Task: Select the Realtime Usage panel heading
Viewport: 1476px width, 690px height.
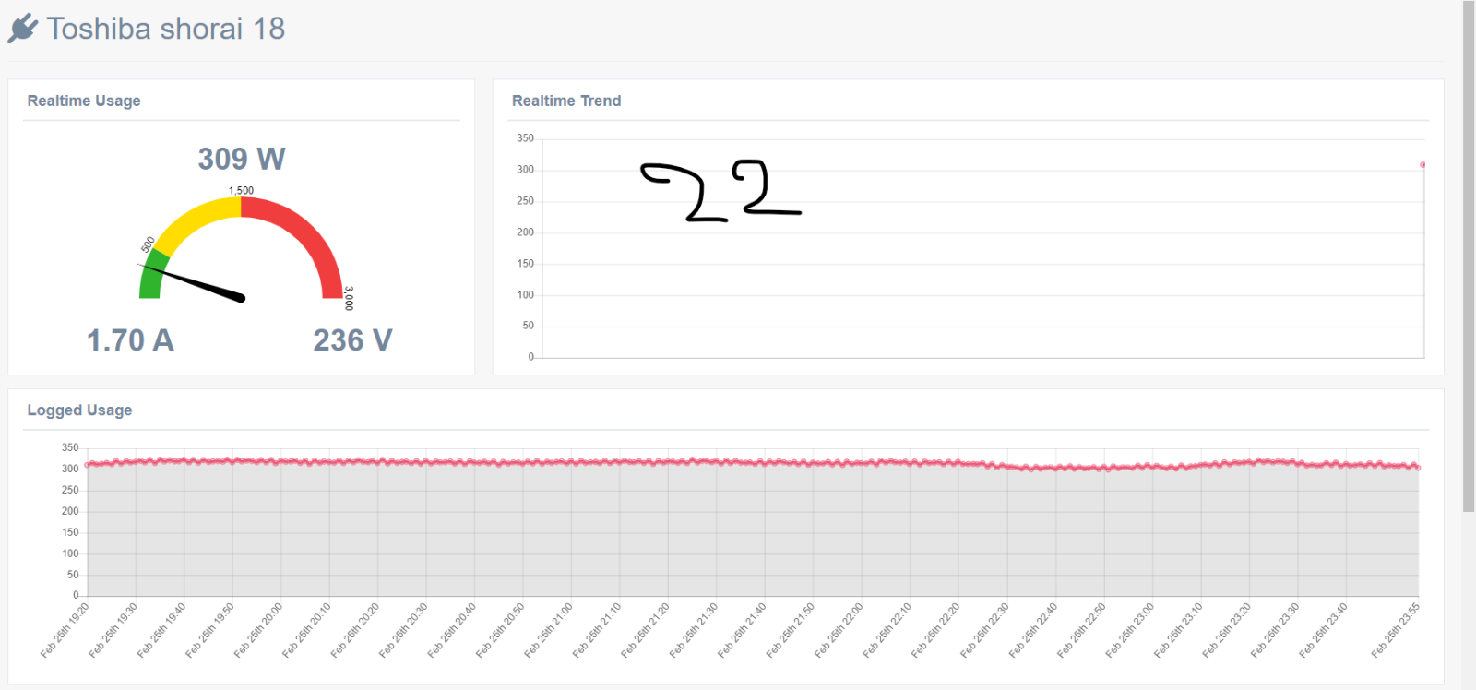Action: 84,101
